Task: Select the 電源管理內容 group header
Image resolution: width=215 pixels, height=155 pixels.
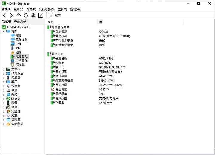Action: coord(59,27)
